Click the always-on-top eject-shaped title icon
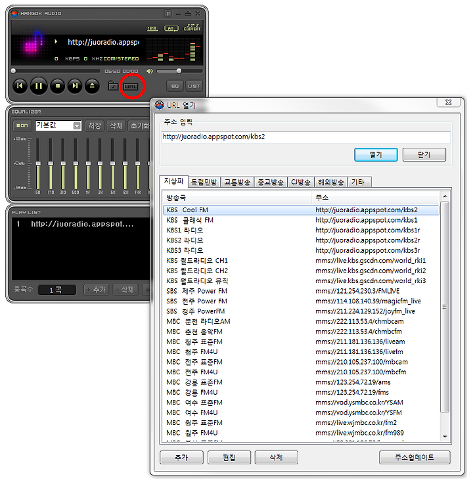 click(x=188, y=13)
